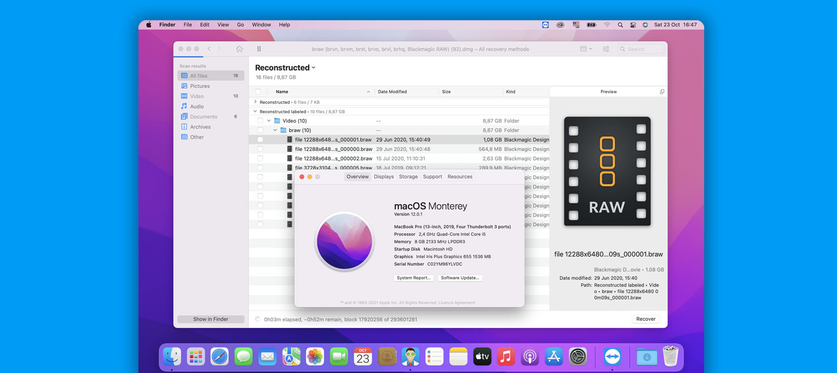Click the Search field in toolbar
Image resolution: width=837 pixels, height=373 pixels.
tap(641, 49)
